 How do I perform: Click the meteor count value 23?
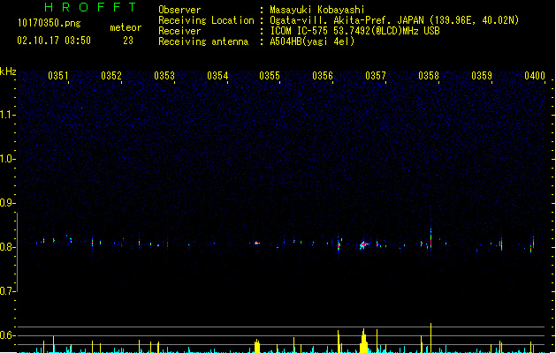coord(128,41)
